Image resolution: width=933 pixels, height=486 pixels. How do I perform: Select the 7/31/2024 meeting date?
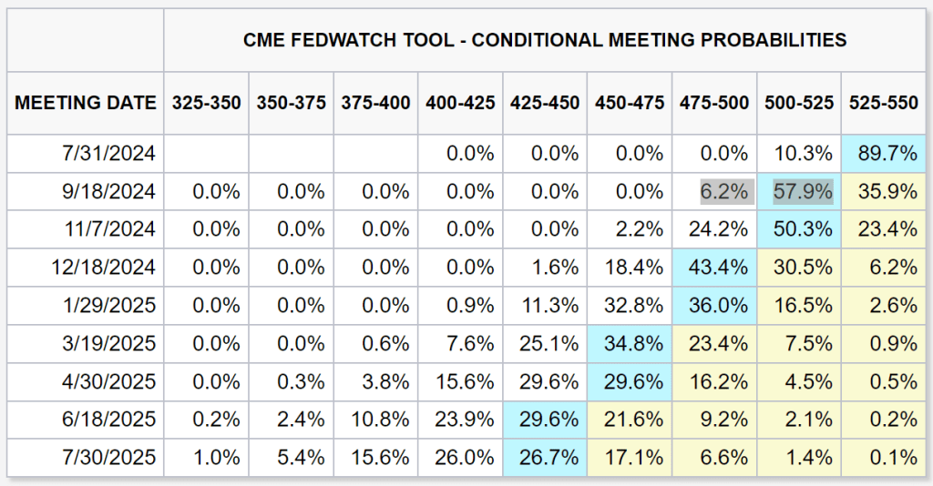(x=111, y=154)
